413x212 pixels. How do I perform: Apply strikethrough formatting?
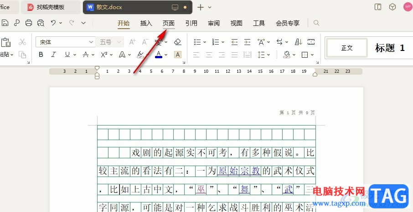86,55
